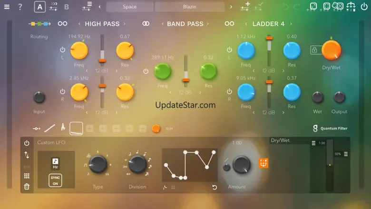Image resolution: width=371 pixels, height=209 pixels.
Task: Select next filter after High Pass
Action: coord(125,24)
